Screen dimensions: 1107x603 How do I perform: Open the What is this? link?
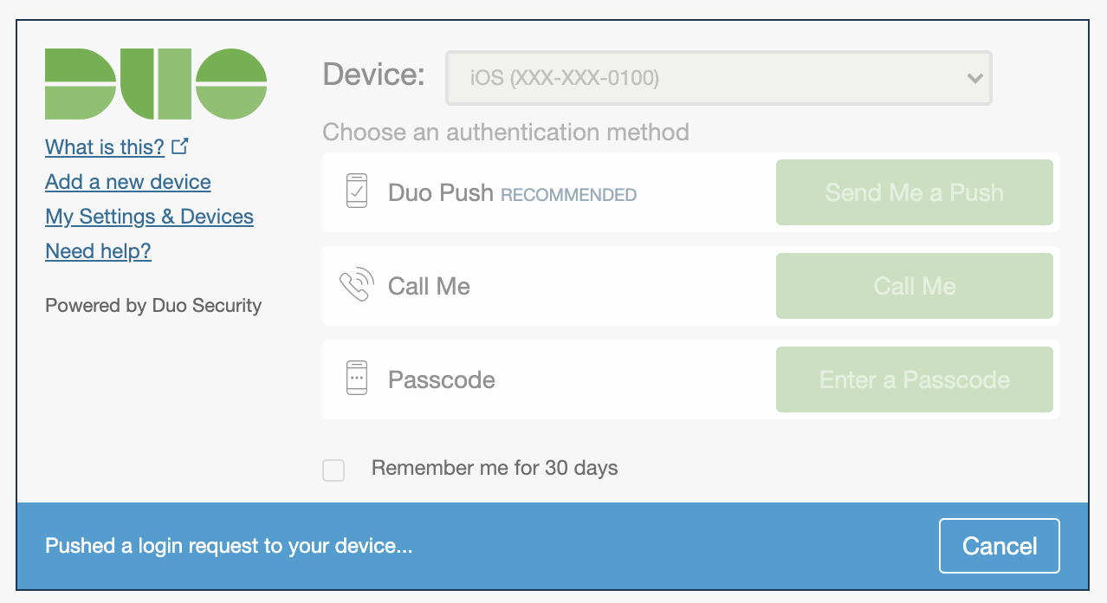click(105, 147)
